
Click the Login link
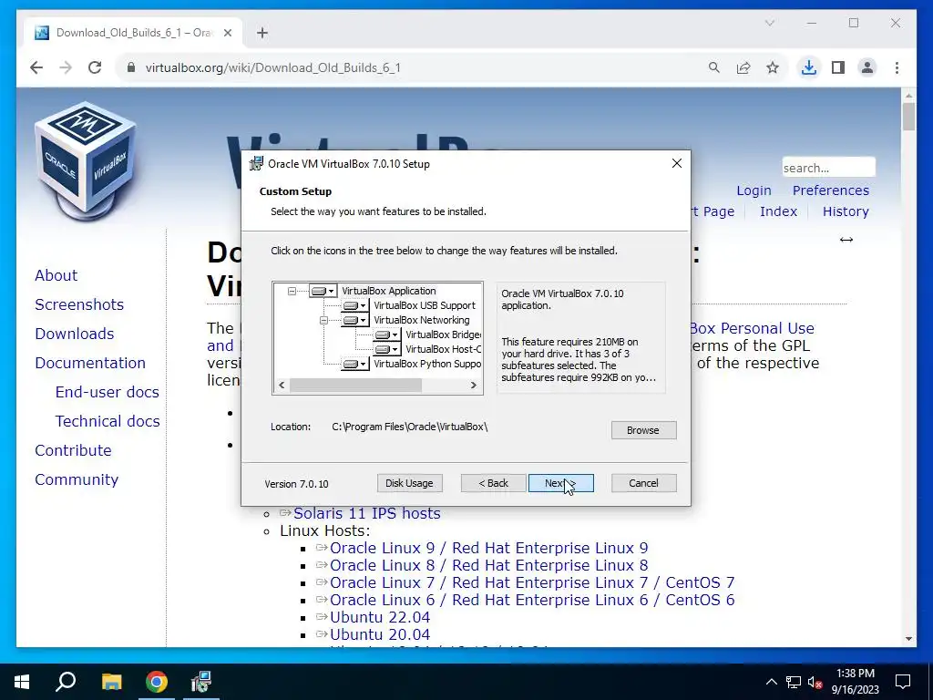[x=754, y=190]
